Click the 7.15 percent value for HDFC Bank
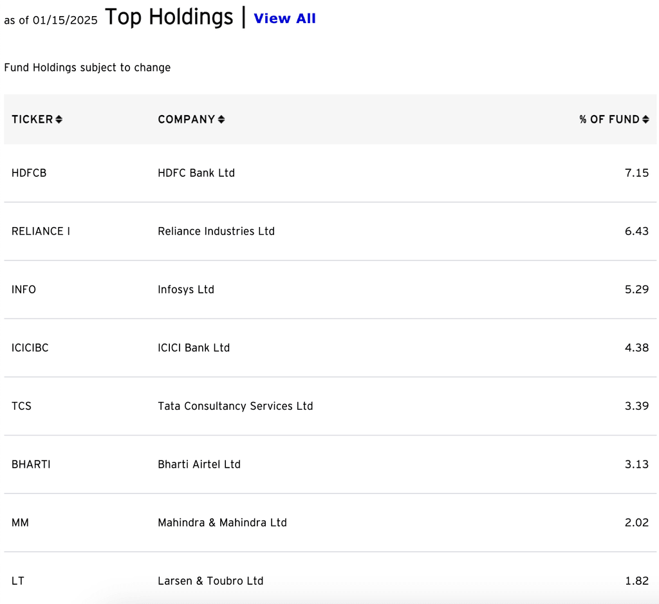 click(x=636, y=173)
